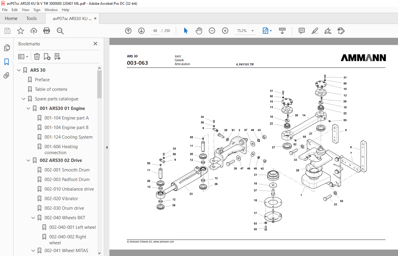Close the avP07sc document tab

pyautogui.click(x=95, y=19)
